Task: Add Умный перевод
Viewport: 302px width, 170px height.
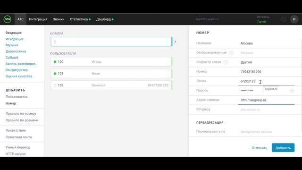Action: [18, 147]
